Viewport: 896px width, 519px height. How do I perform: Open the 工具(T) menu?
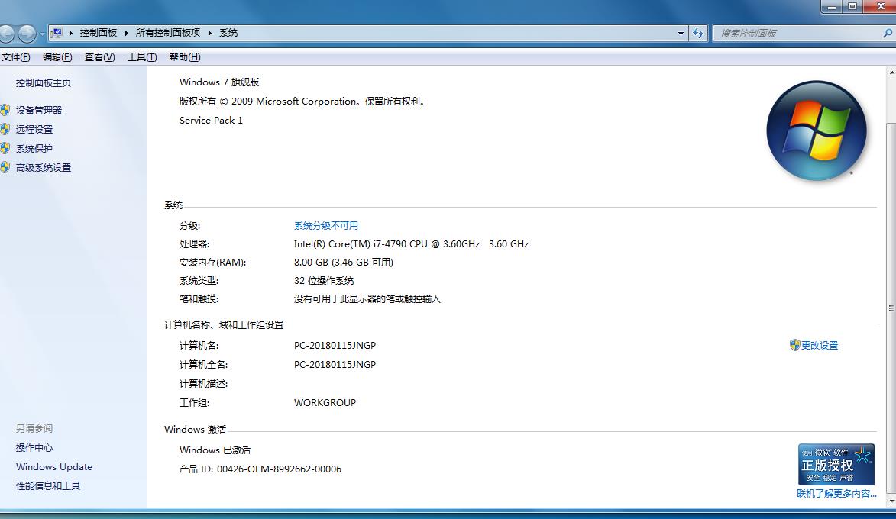[x=142, y=57]
